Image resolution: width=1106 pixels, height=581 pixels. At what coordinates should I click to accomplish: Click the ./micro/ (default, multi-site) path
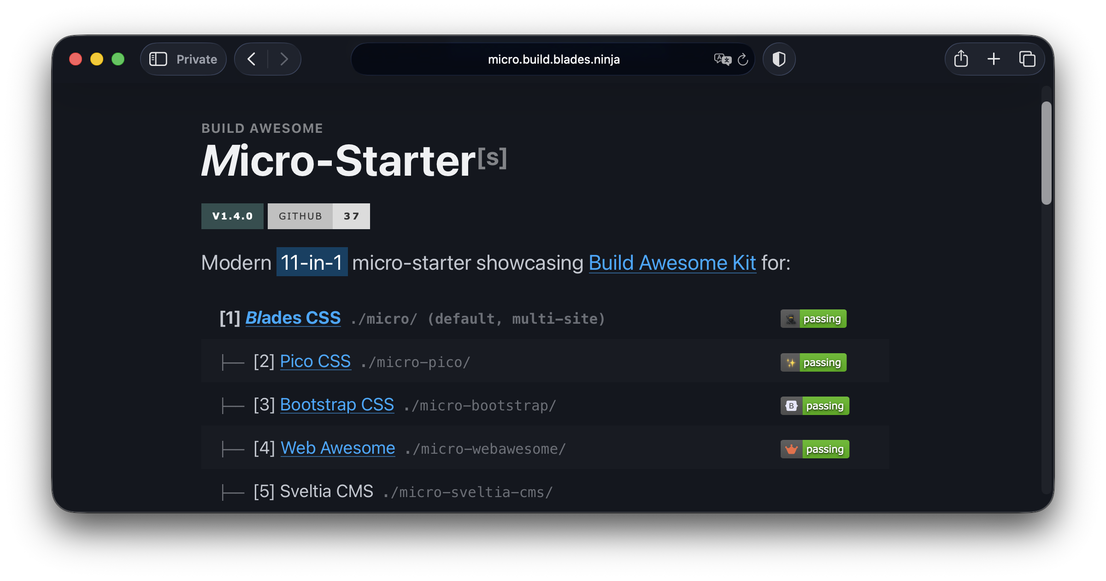[x=477, y=319]
